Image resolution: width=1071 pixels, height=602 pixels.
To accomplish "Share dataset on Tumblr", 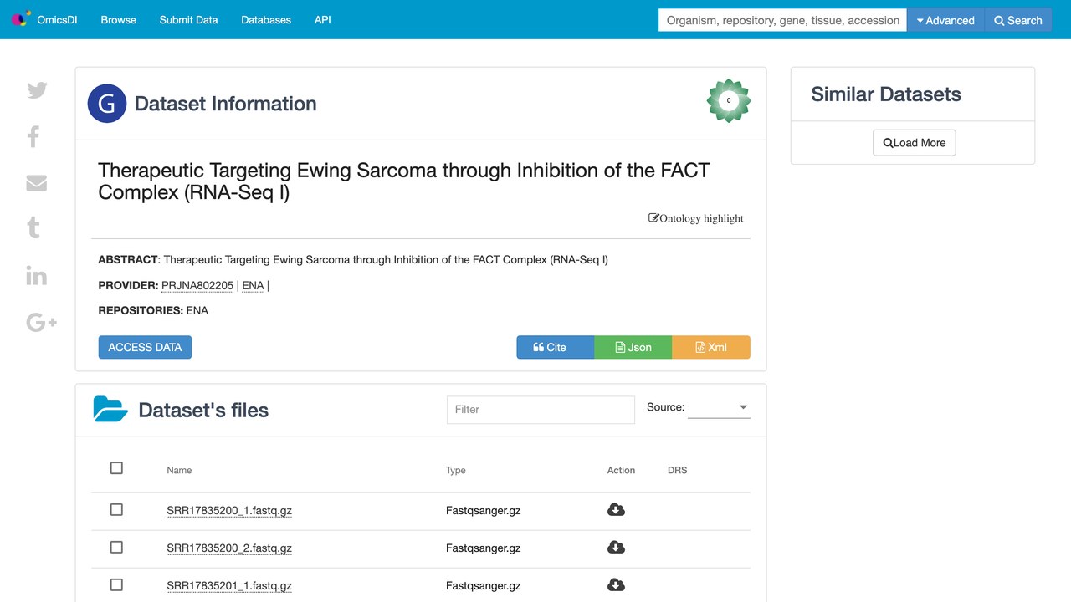I will tap(33, 227).
